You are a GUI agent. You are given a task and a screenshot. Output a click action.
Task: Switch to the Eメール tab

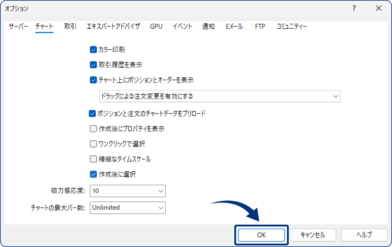point(234,26)
